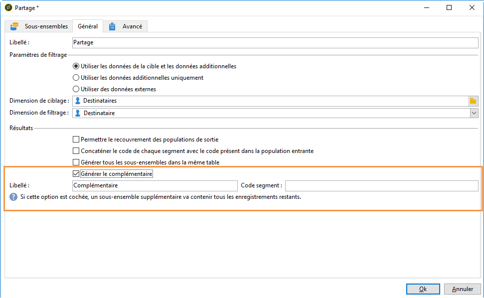The image size is (484, 298).
Task: Click the Avancé clipboard icon
Action: (x=112, y=26)
